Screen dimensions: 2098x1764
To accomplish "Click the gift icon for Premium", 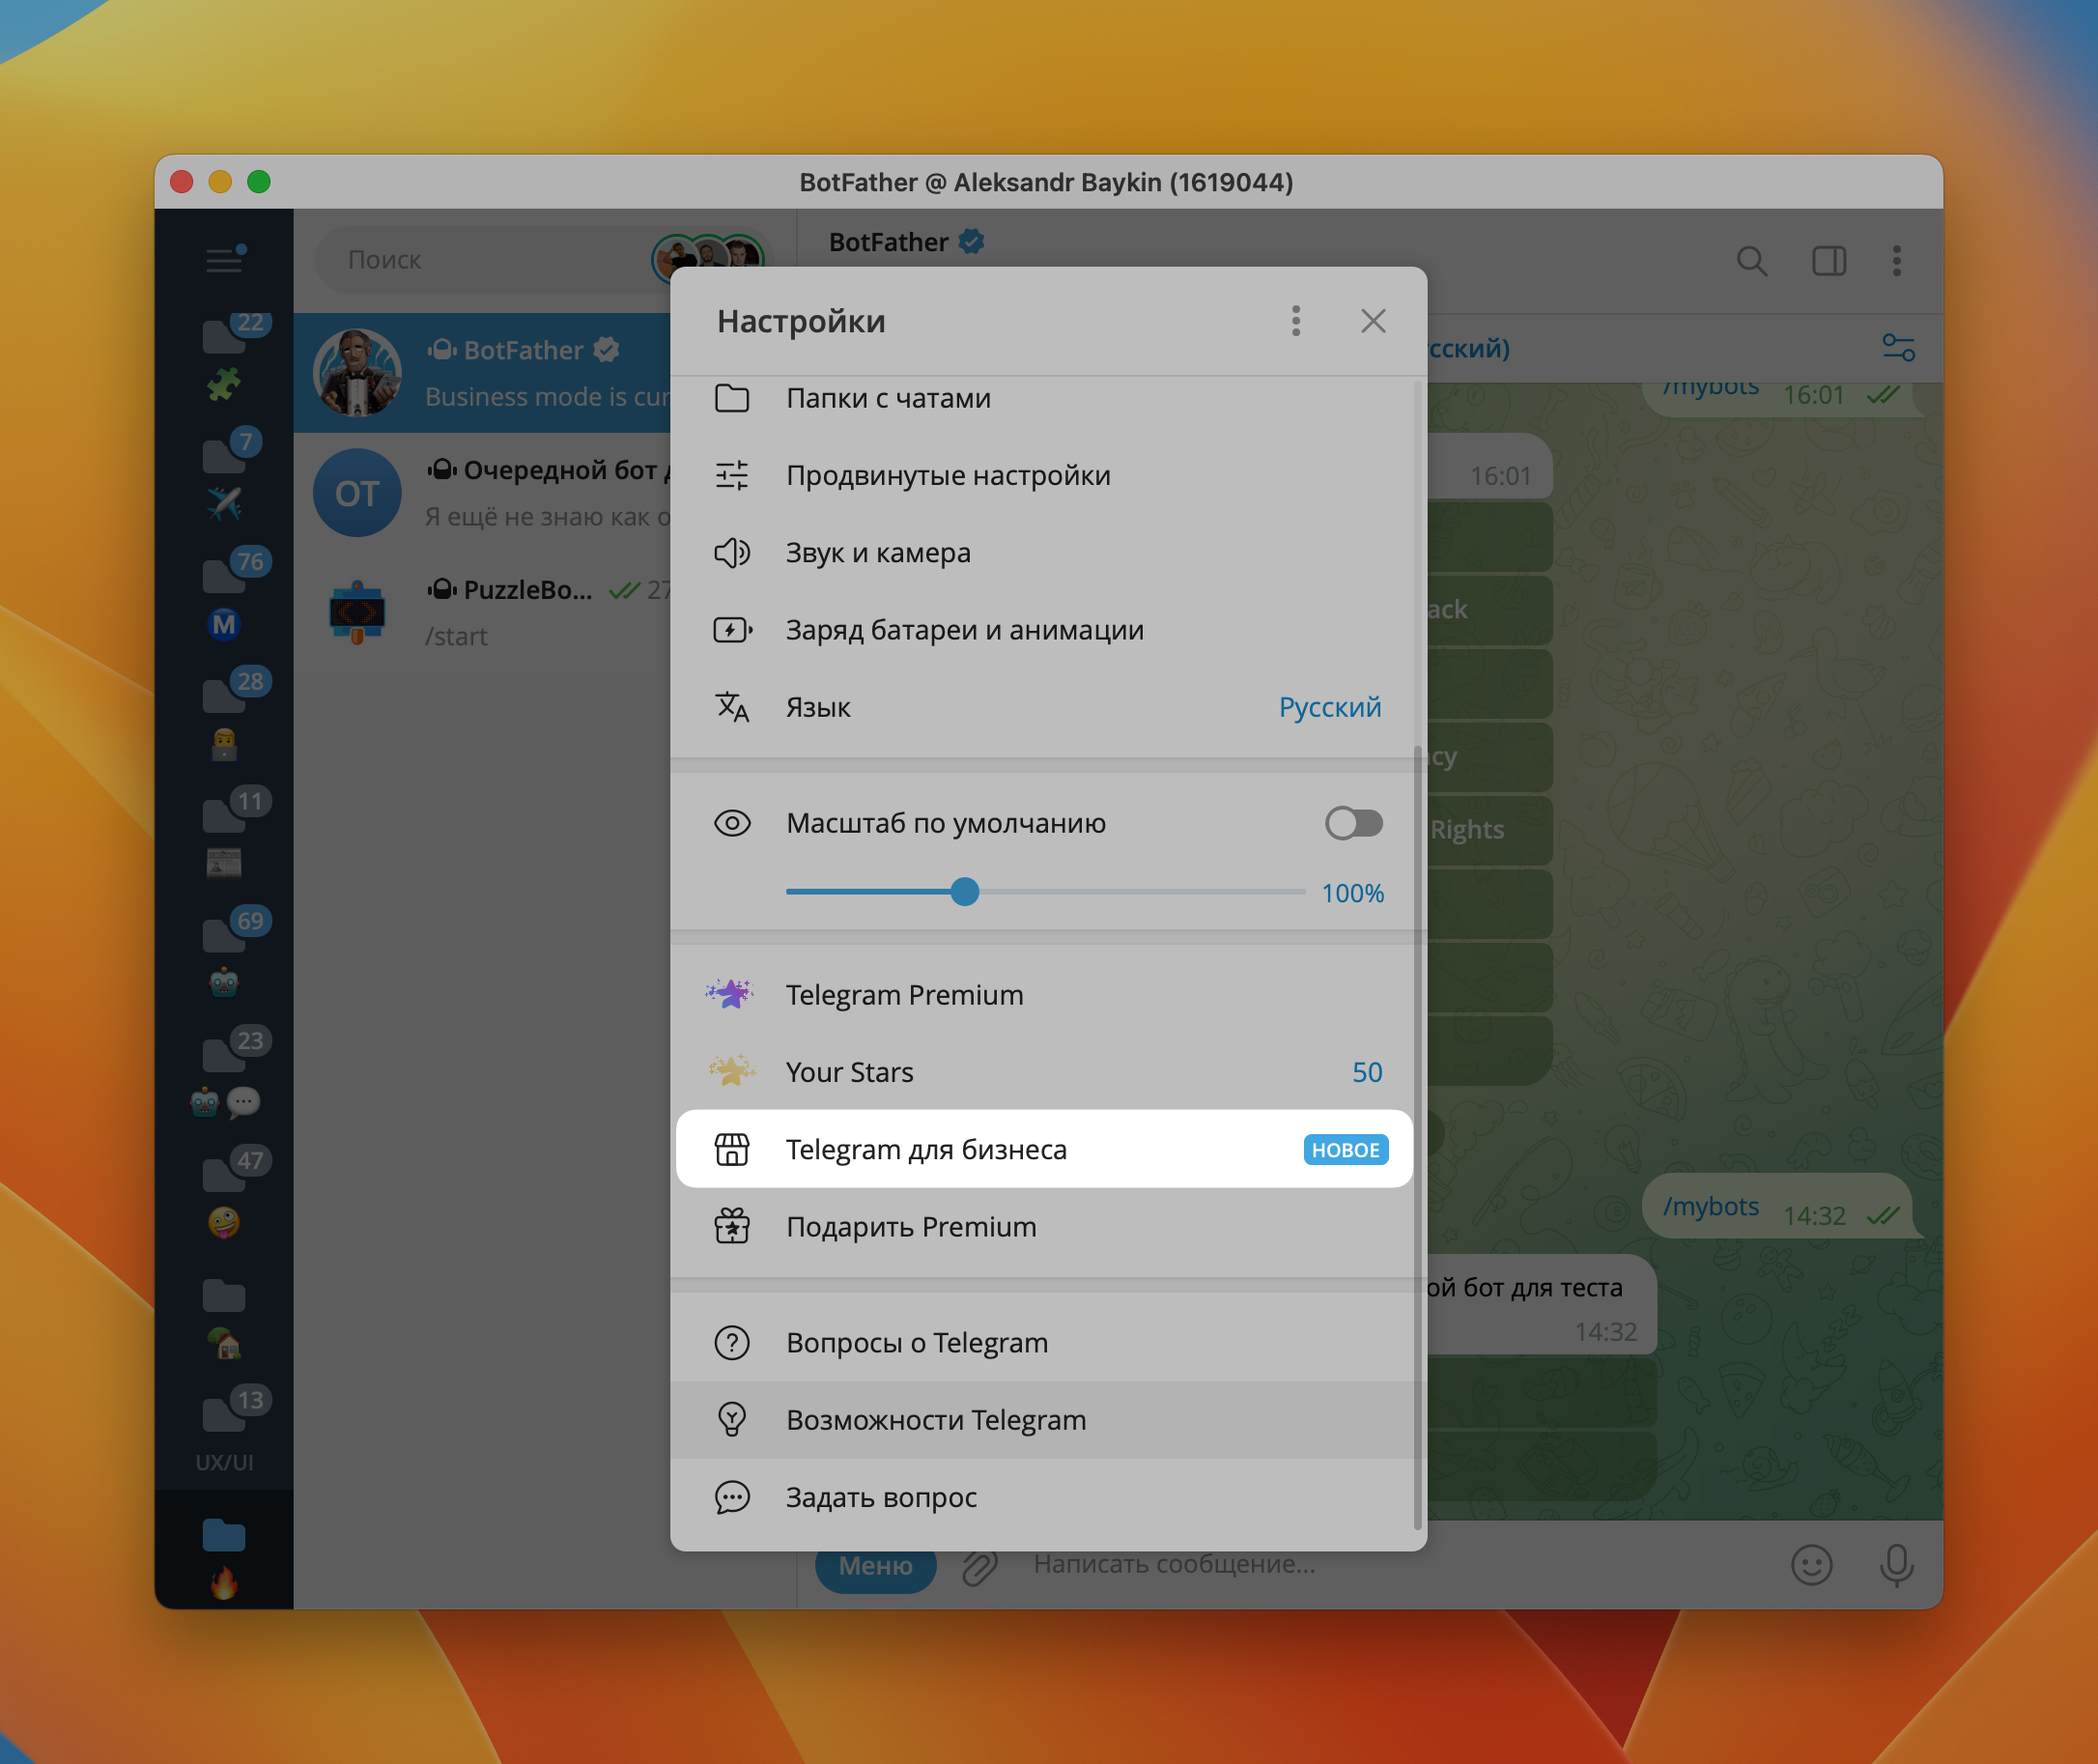I will click(x=732, y=1226).
